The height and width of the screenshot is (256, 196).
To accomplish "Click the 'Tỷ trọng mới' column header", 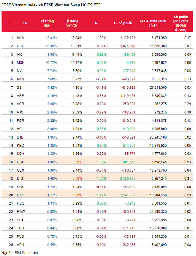I will [47, 23].
